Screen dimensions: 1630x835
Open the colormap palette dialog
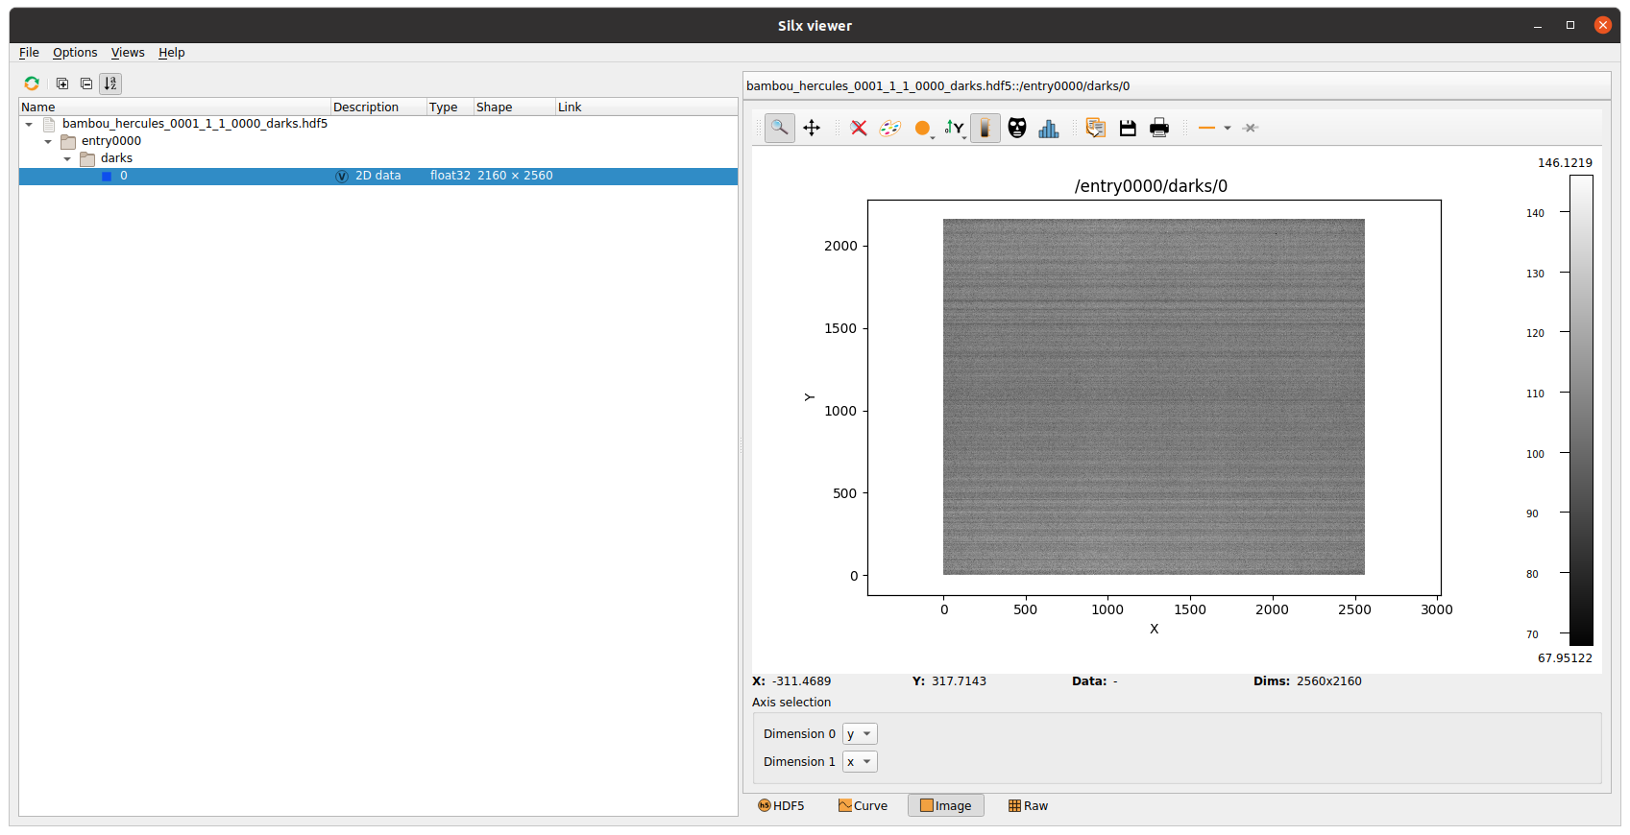click(890, 128)
